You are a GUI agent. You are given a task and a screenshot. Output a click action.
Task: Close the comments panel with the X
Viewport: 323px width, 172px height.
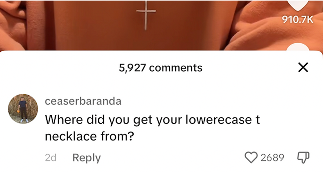tap(303, 67)
